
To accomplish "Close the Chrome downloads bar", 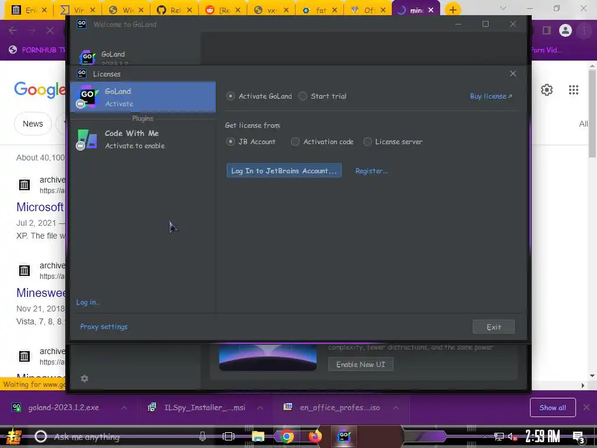I will pyautogui.click(x=587, y=407).
